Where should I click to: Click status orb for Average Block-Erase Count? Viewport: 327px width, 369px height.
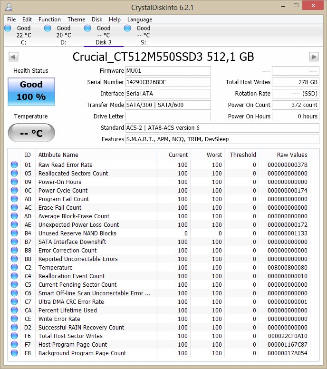[14, 216]
